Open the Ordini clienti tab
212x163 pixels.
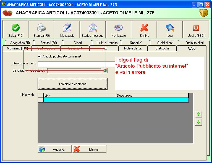(x=165, y=43)
